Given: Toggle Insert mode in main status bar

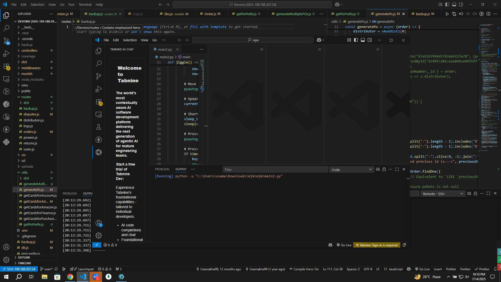Looking at the screenshot, I should (x=438, y=269).
